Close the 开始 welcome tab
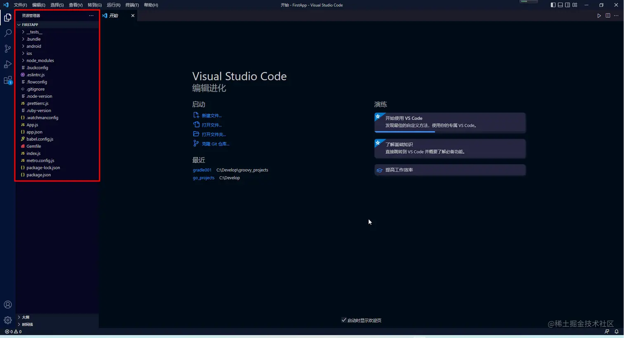This screenshot has height=338, width=624. (133, 16)
